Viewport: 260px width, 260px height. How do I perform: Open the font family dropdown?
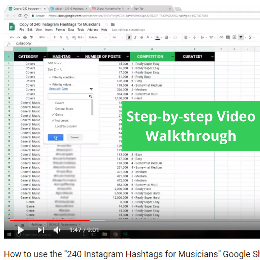[98, 37]
